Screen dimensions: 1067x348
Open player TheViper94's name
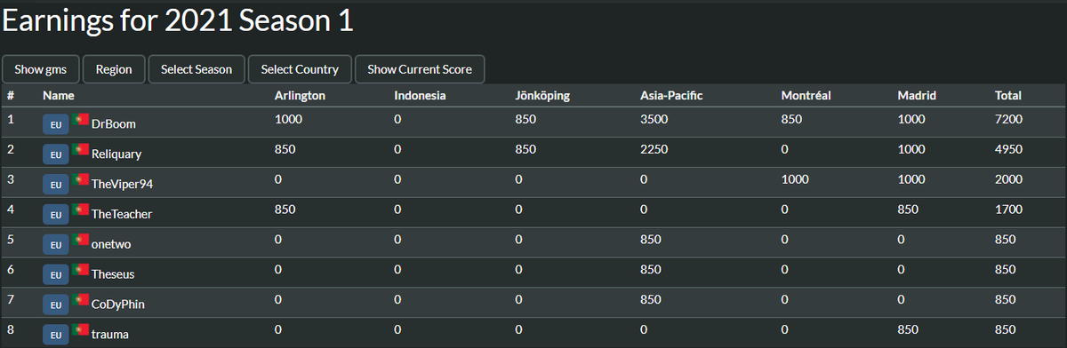point(122,185)
